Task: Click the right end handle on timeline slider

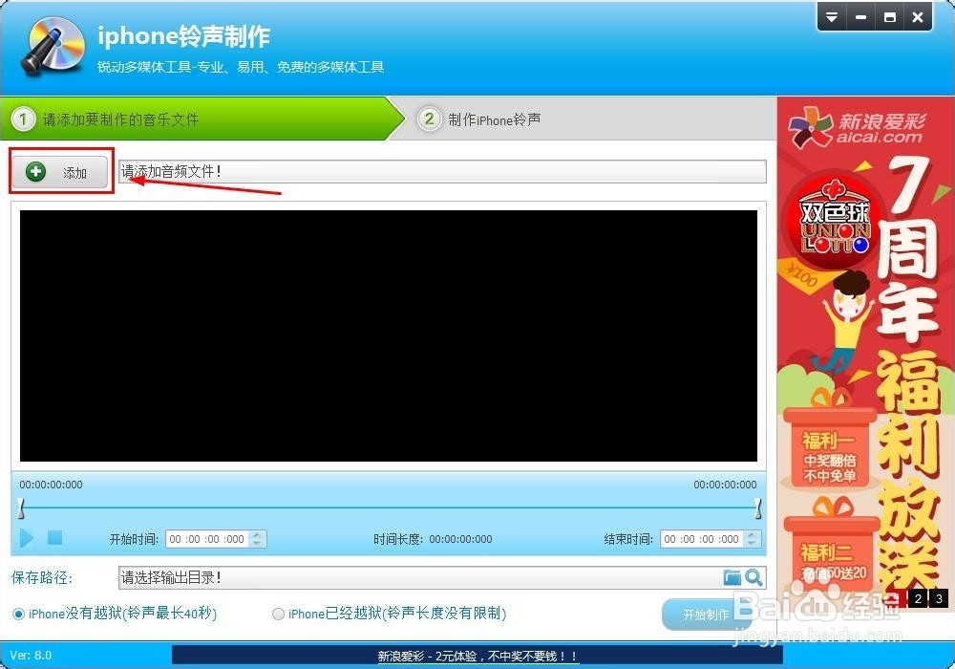Action: point(757,507)
